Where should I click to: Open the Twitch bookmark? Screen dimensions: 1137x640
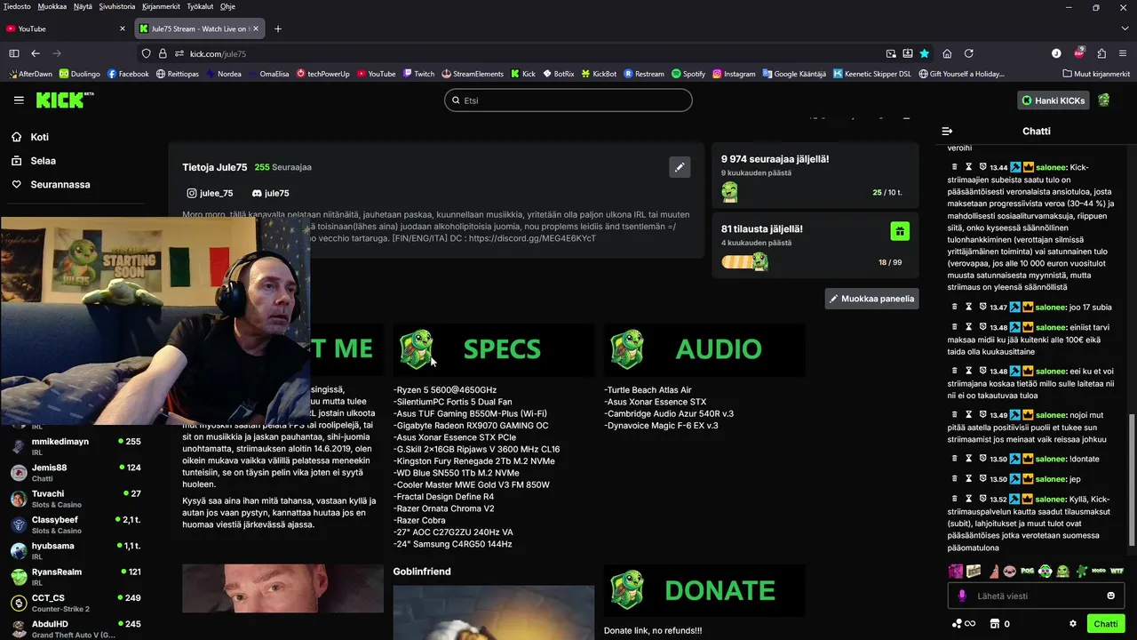click(418, 74)
